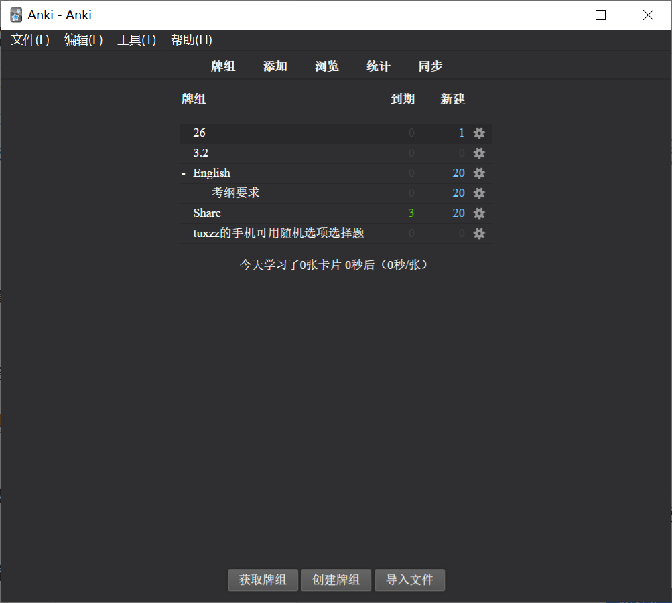Image resolution: width=672 pixels, height=603 pixels.
Task: Click the 新建 column header
Action: click(x=452, y=99)
